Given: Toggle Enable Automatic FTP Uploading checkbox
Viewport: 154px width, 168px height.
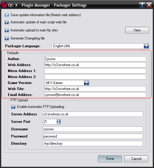Looking at the screenshot, I should (x=13, y=107).
